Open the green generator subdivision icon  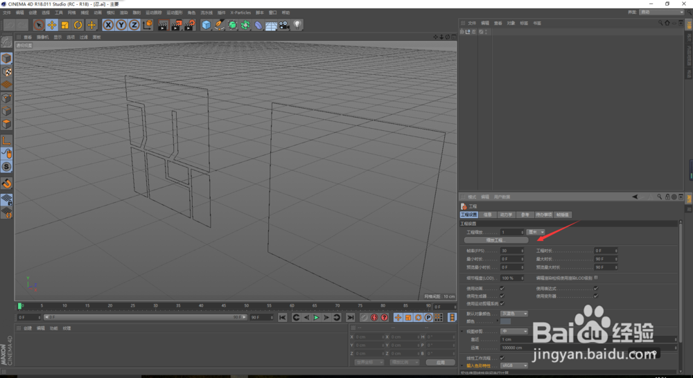click(232, 25)
